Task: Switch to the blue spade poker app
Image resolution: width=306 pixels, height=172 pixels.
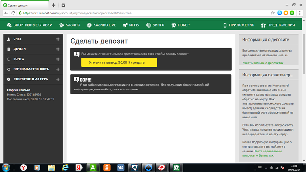Action: [148, 168]
